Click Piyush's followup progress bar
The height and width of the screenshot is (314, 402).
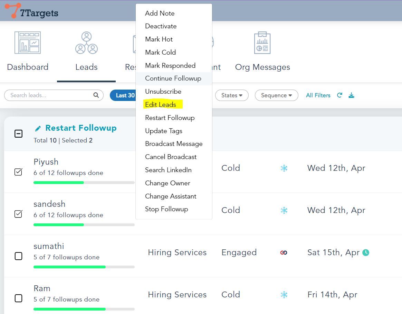tap(84, 183)
